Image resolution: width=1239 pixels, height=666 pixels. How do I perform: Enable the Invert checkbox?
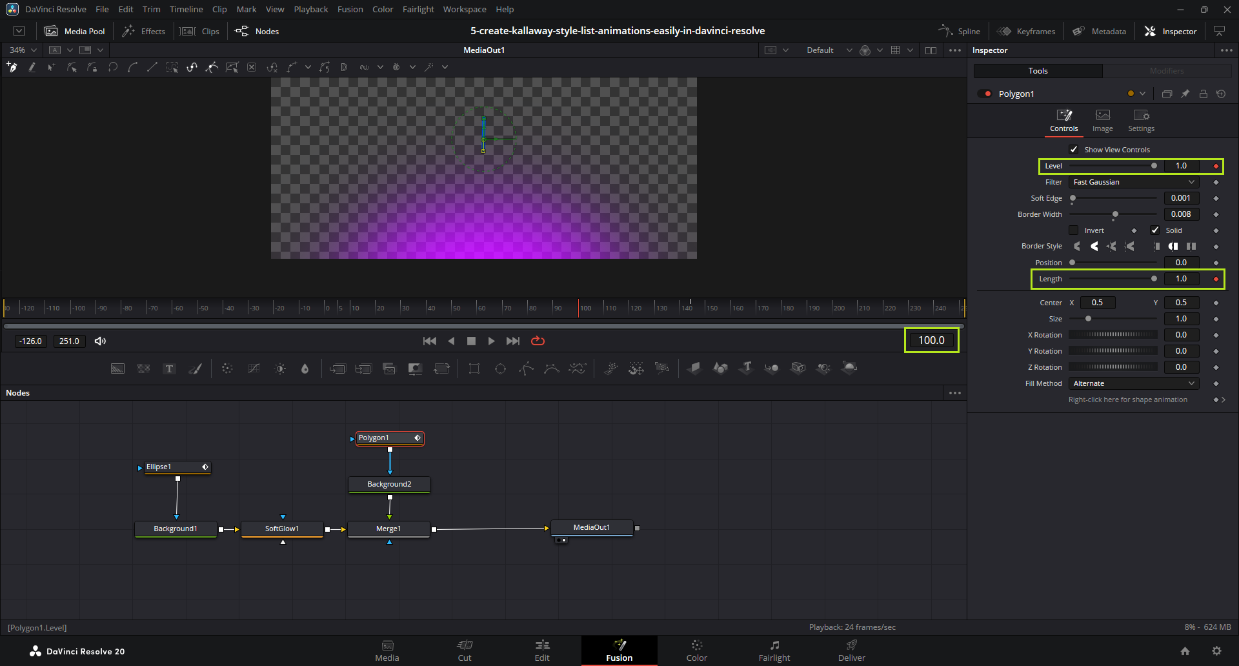[x=1074, y=230]
